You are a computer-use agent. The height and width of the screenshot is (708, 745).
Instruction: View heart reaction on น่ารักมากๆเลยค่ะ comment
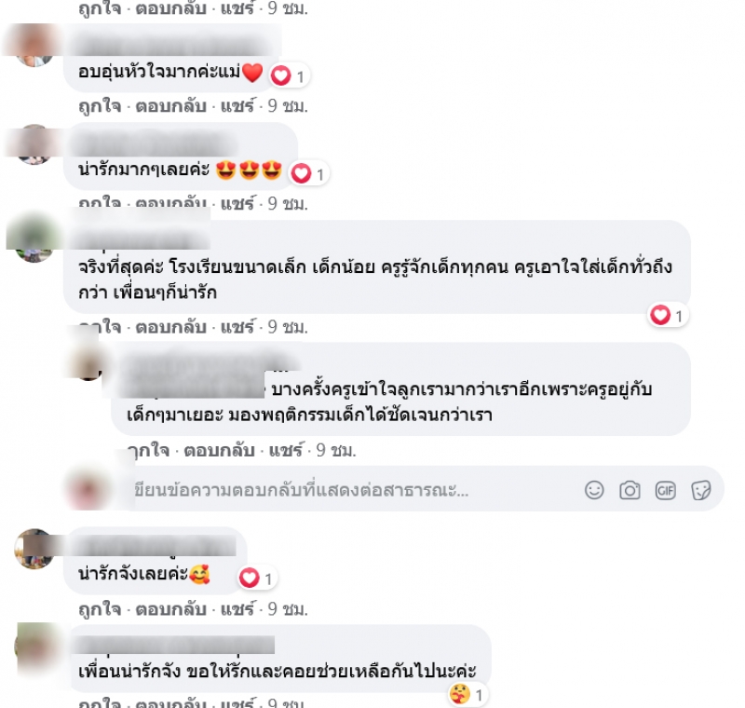[309, 173]
